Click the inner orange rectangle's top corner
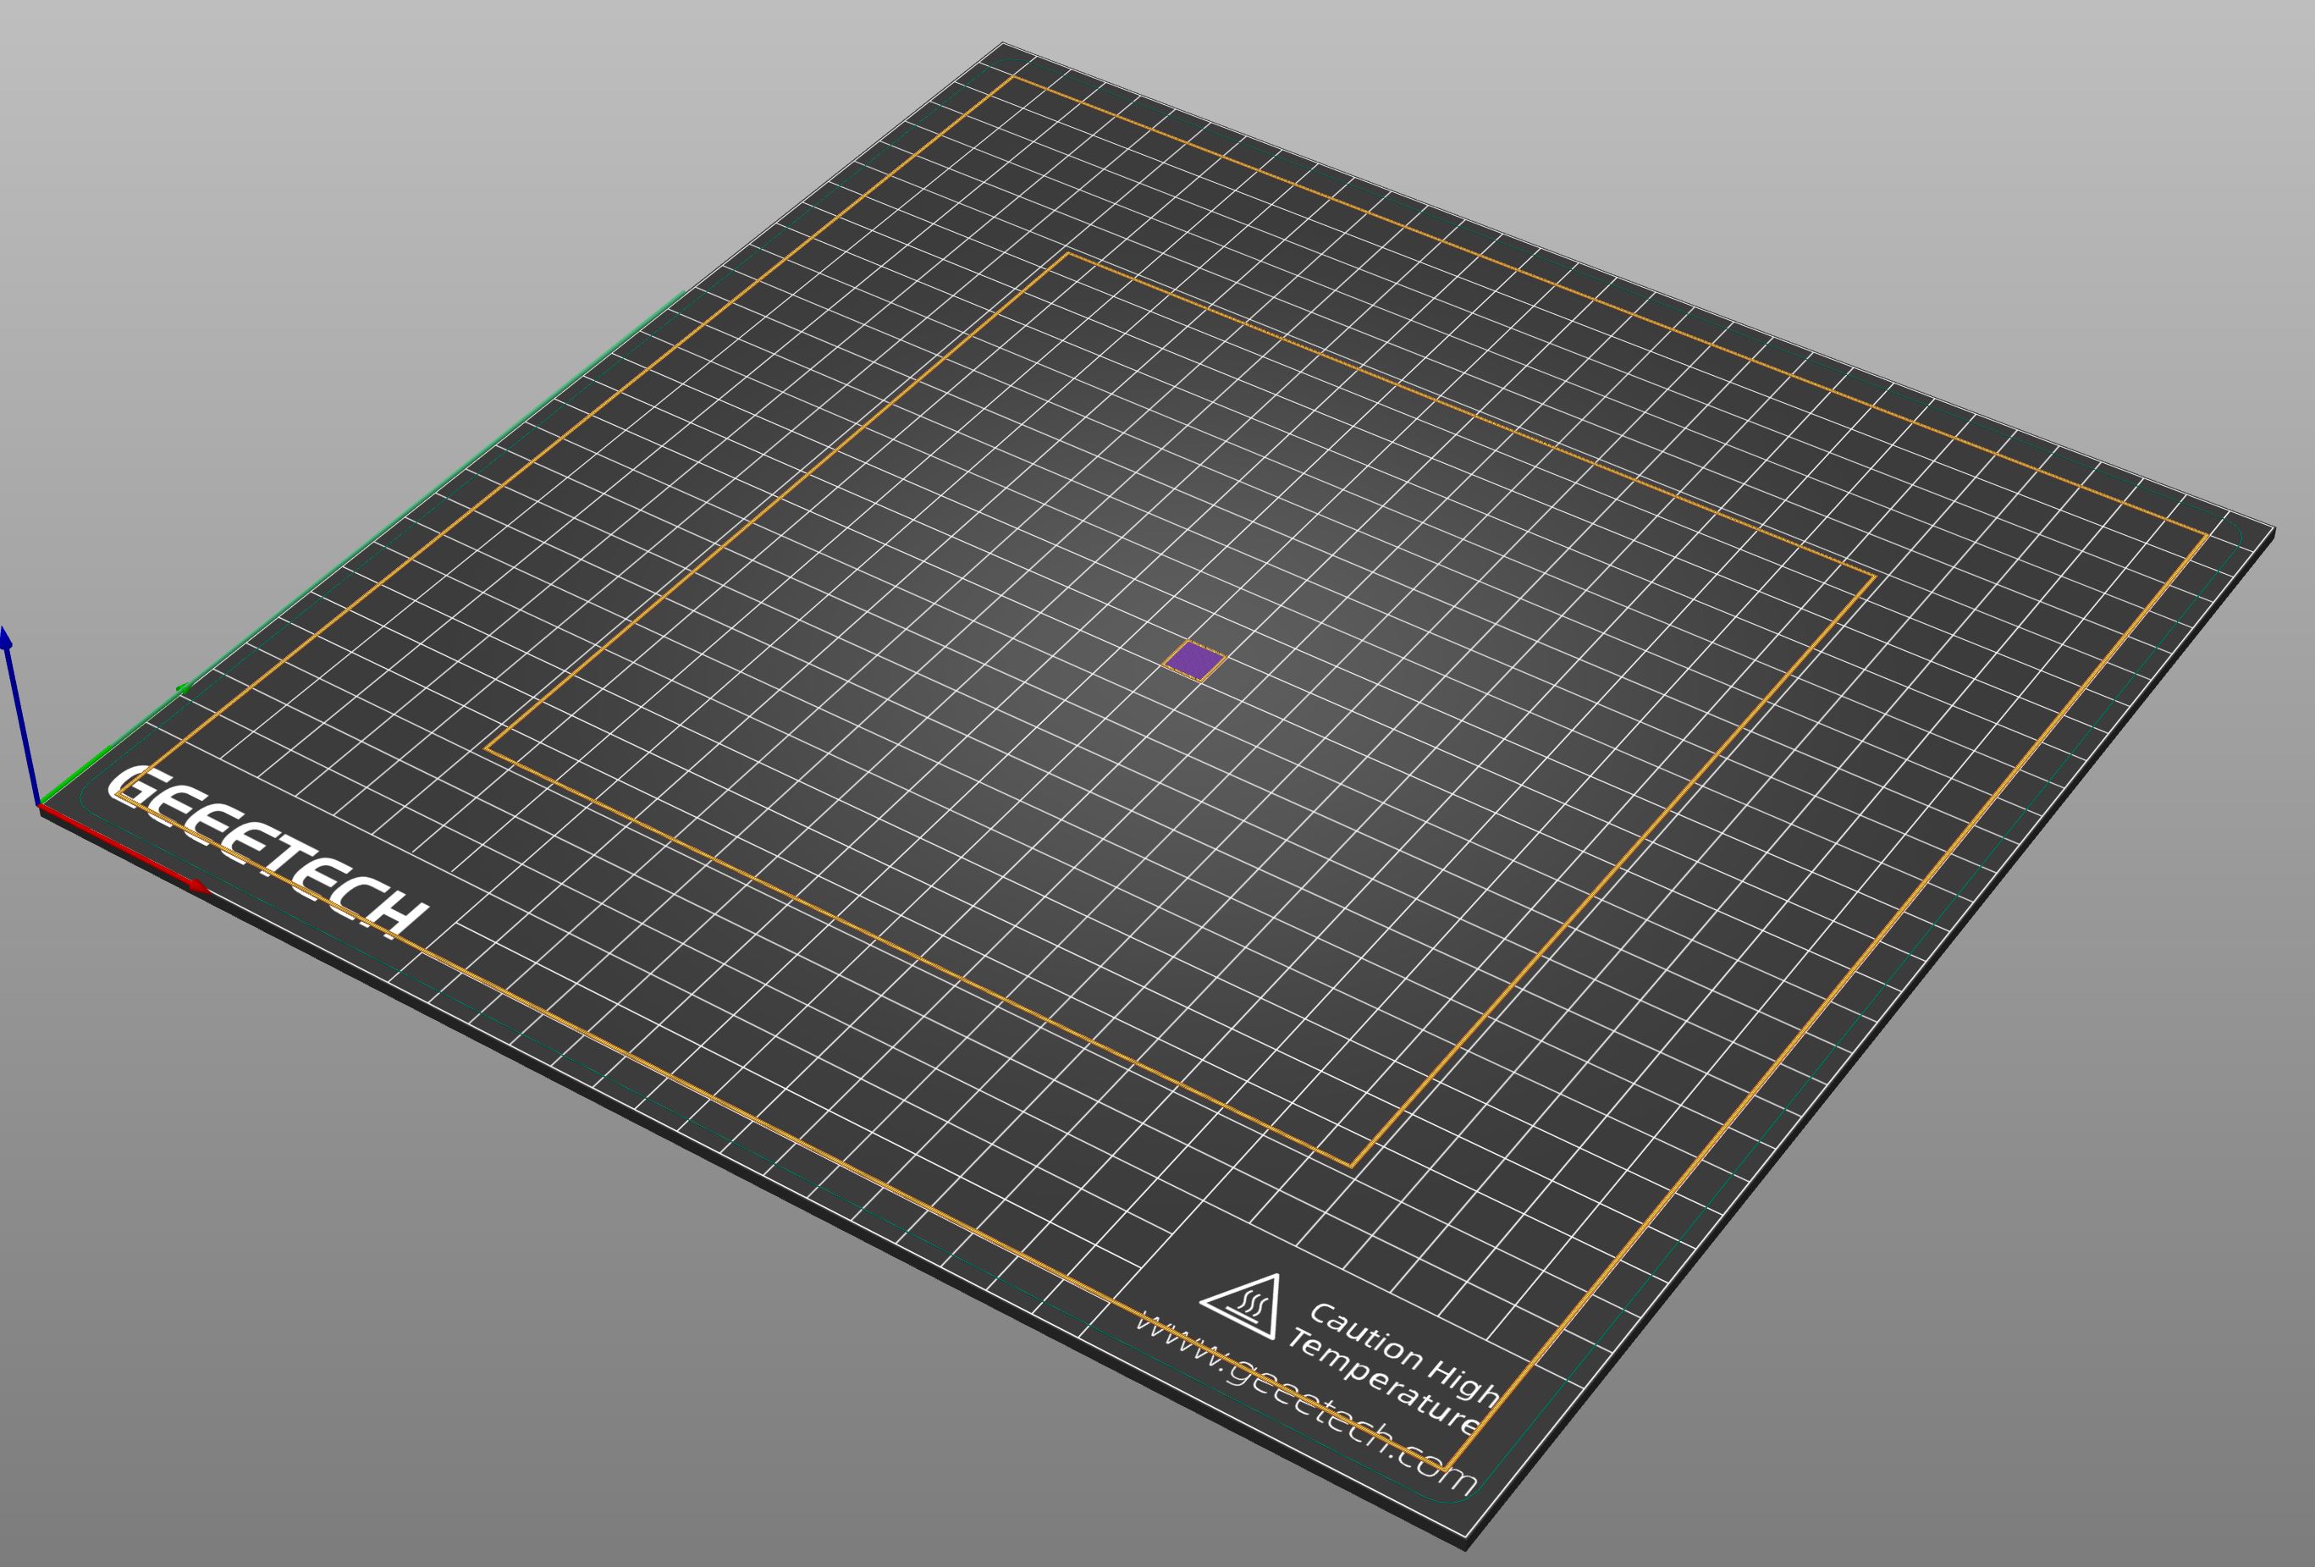Image resolution: width=2315 pixels, height=1567 pixels. click(x=1068, y=254)
